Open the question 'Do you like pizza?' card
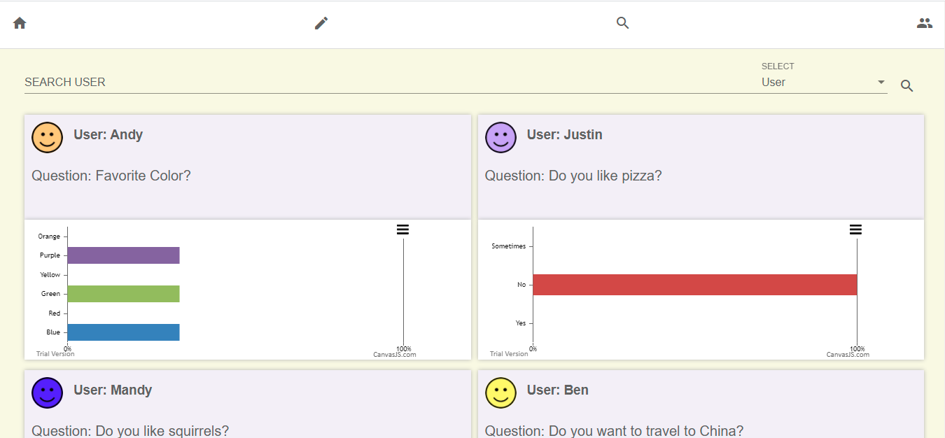 point(572,176)
